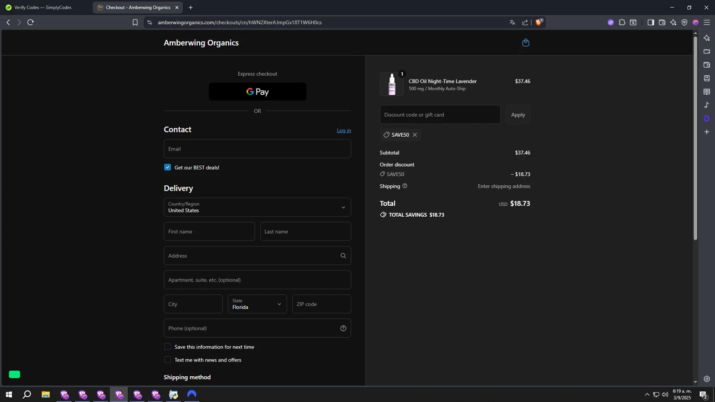This screenshot has width=715, height=402.
Task: Click the ZIP code field
Action: click(x=322, y=304)
